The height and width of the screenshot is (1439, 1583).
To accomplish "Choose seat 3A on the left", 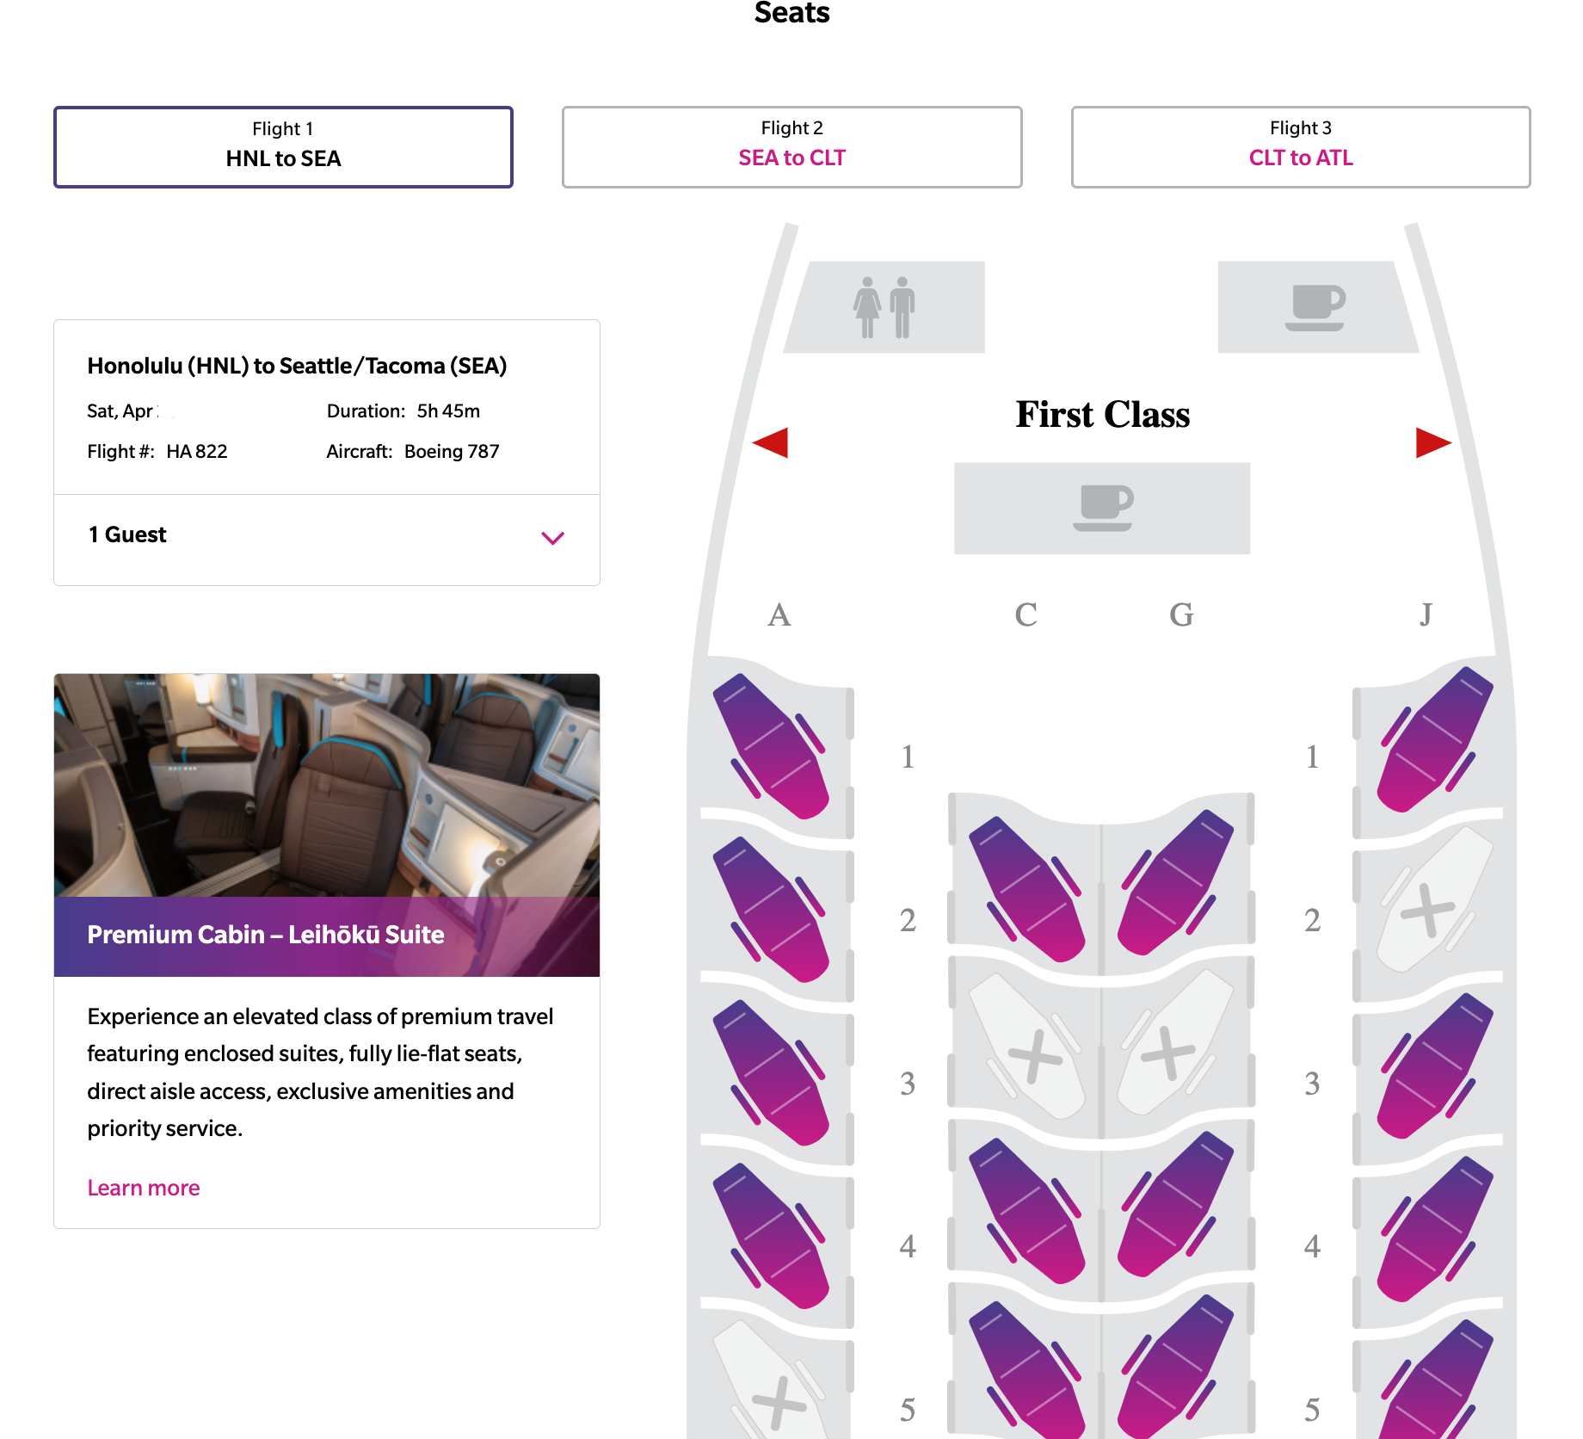I will tap(771, 1072).
